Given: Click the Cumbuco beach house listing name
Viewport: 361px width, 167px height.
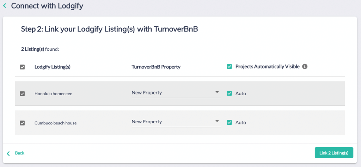Looking at the screenshot, I should point(55,123).
